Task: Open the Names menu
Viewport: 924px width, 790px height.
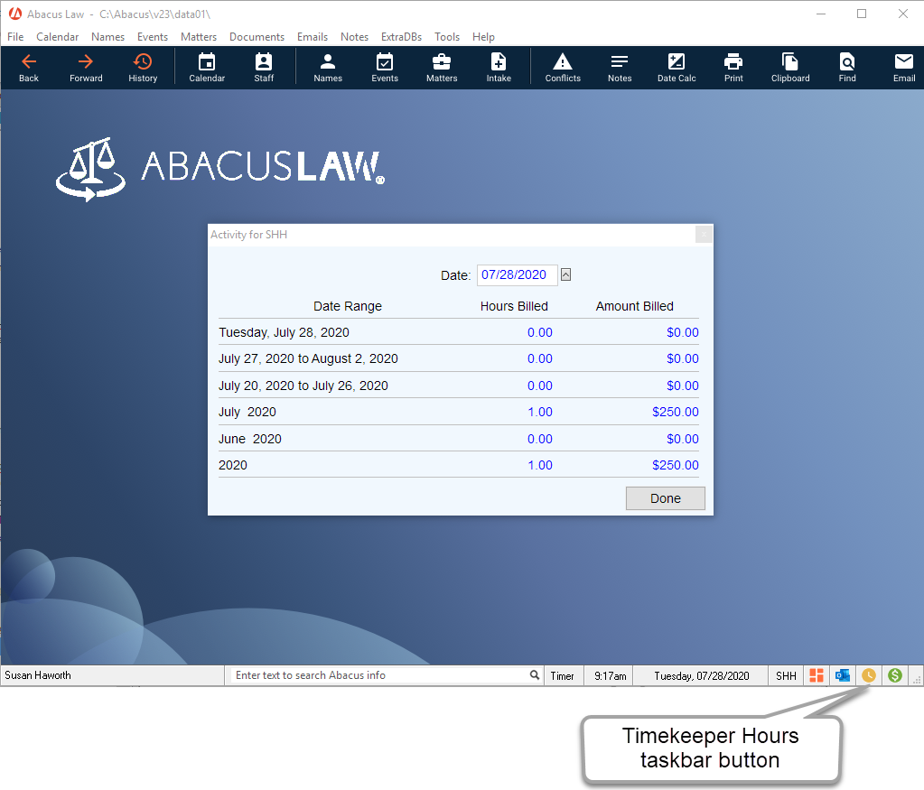Action: pyautogui.click(x=107, y=36)
